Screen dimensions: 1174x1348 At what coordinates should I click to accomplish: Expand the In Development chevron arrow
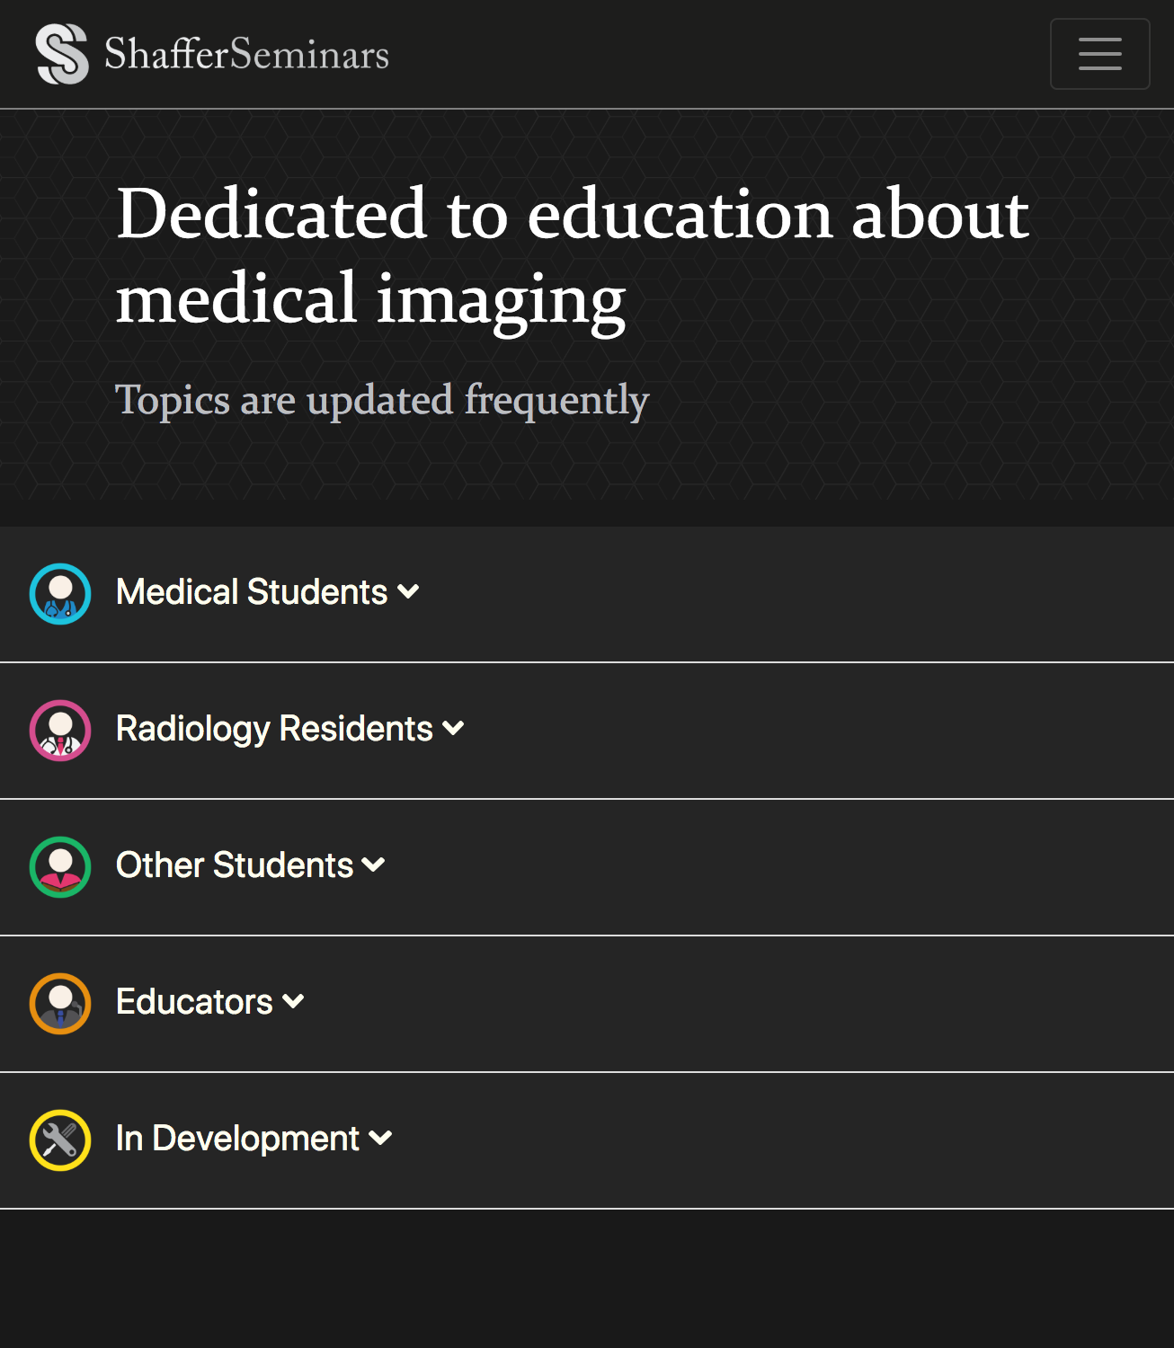click(380, 1139)
